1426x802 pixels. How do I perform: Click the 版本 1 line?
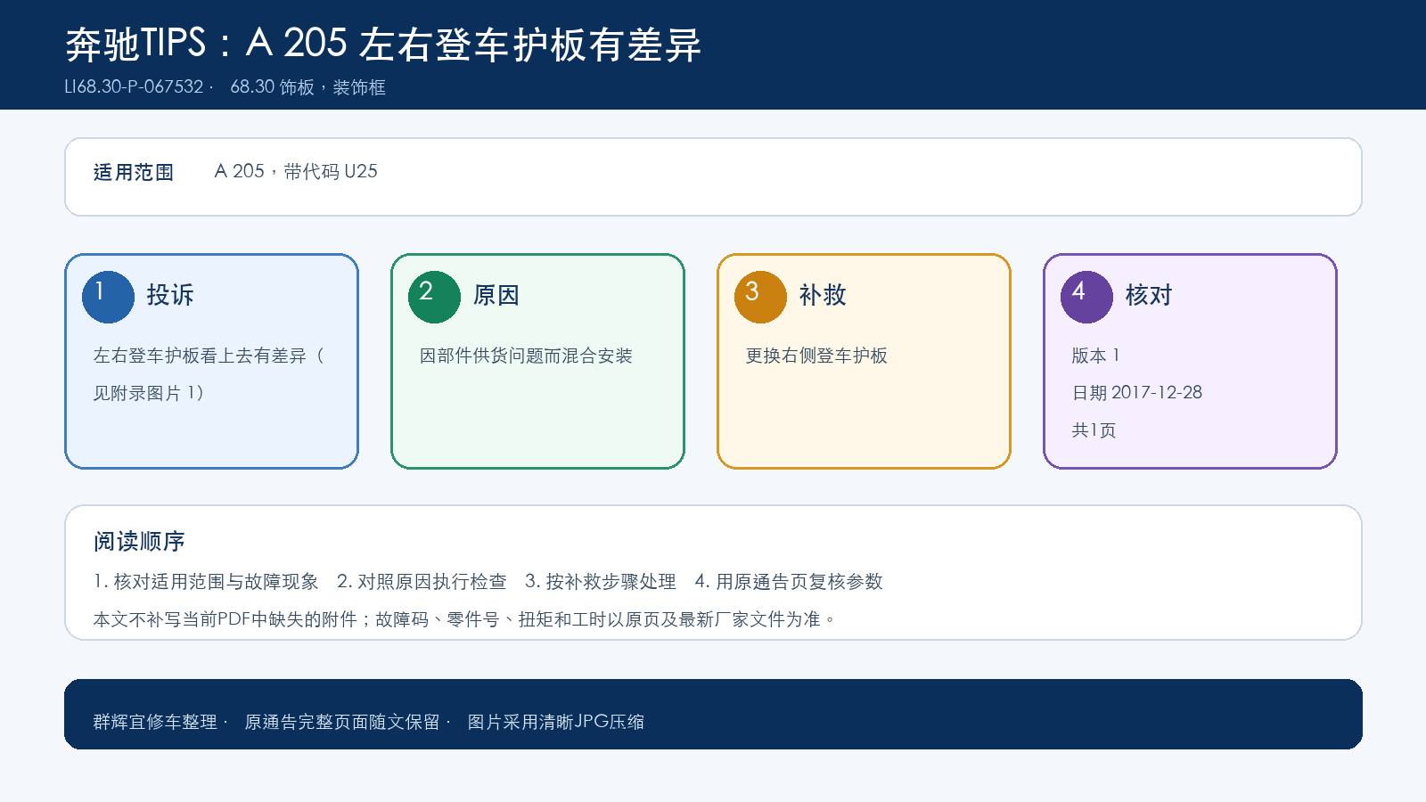pos(1095,356)
